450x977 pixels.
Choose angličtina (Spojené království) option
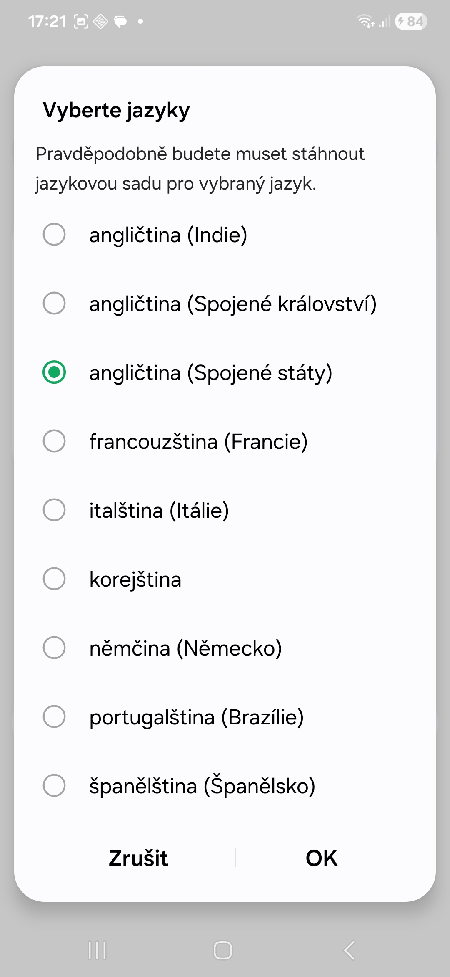point(54,303)
